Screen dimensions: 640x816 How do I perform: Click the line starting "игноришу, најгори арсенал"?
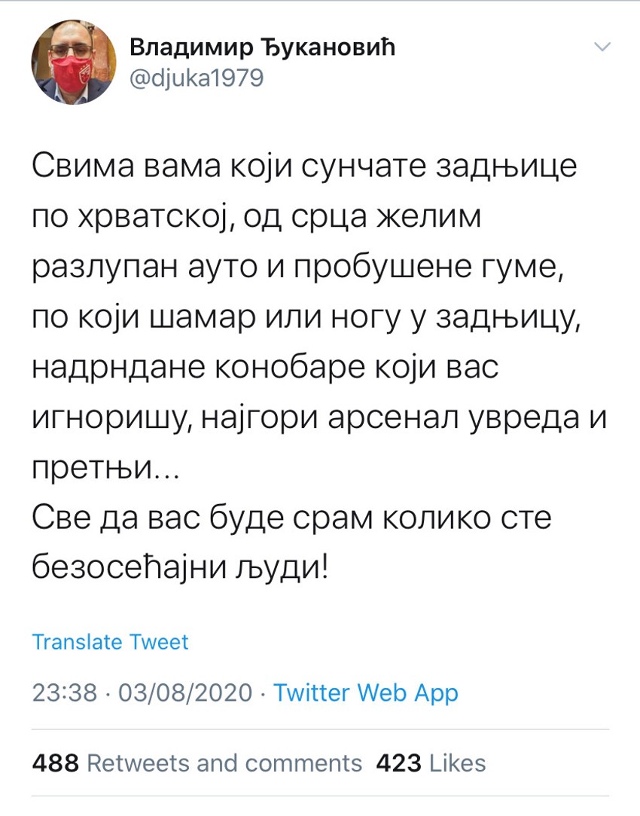coord(318,419)
